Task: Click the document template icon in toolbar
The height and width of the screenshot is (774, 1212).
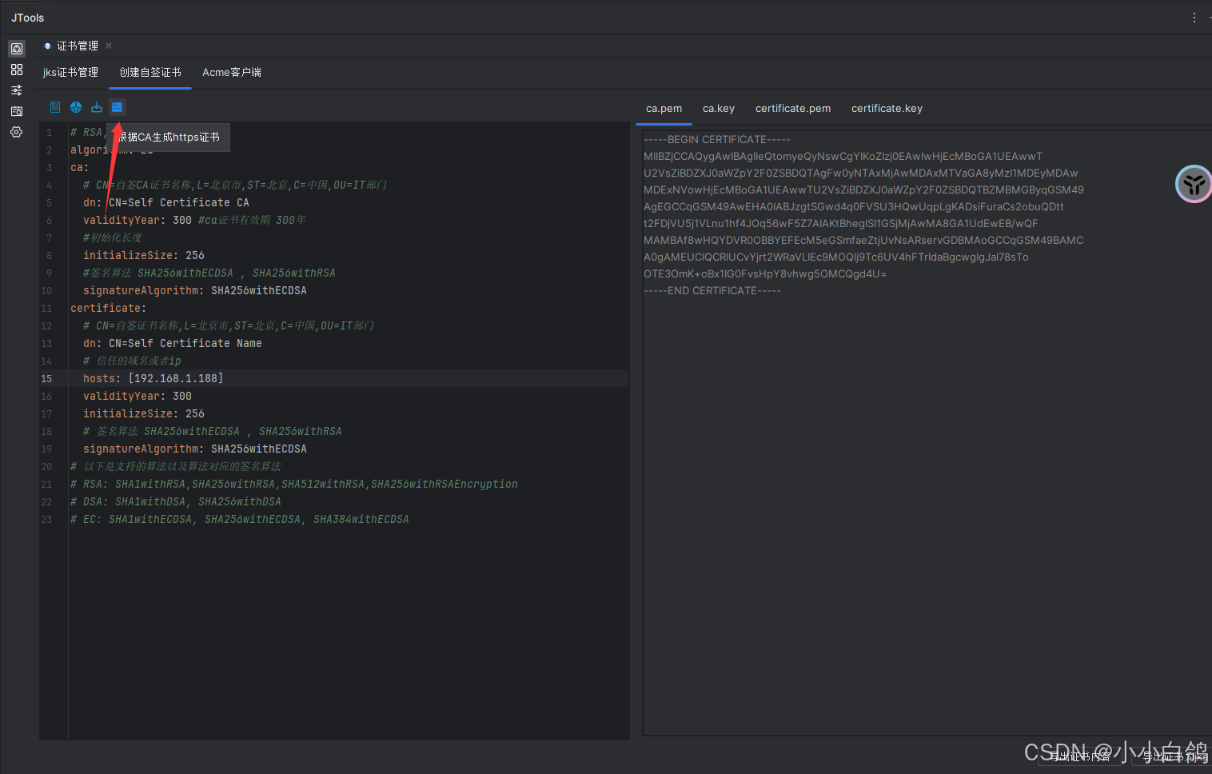Action: pos(55,107)
